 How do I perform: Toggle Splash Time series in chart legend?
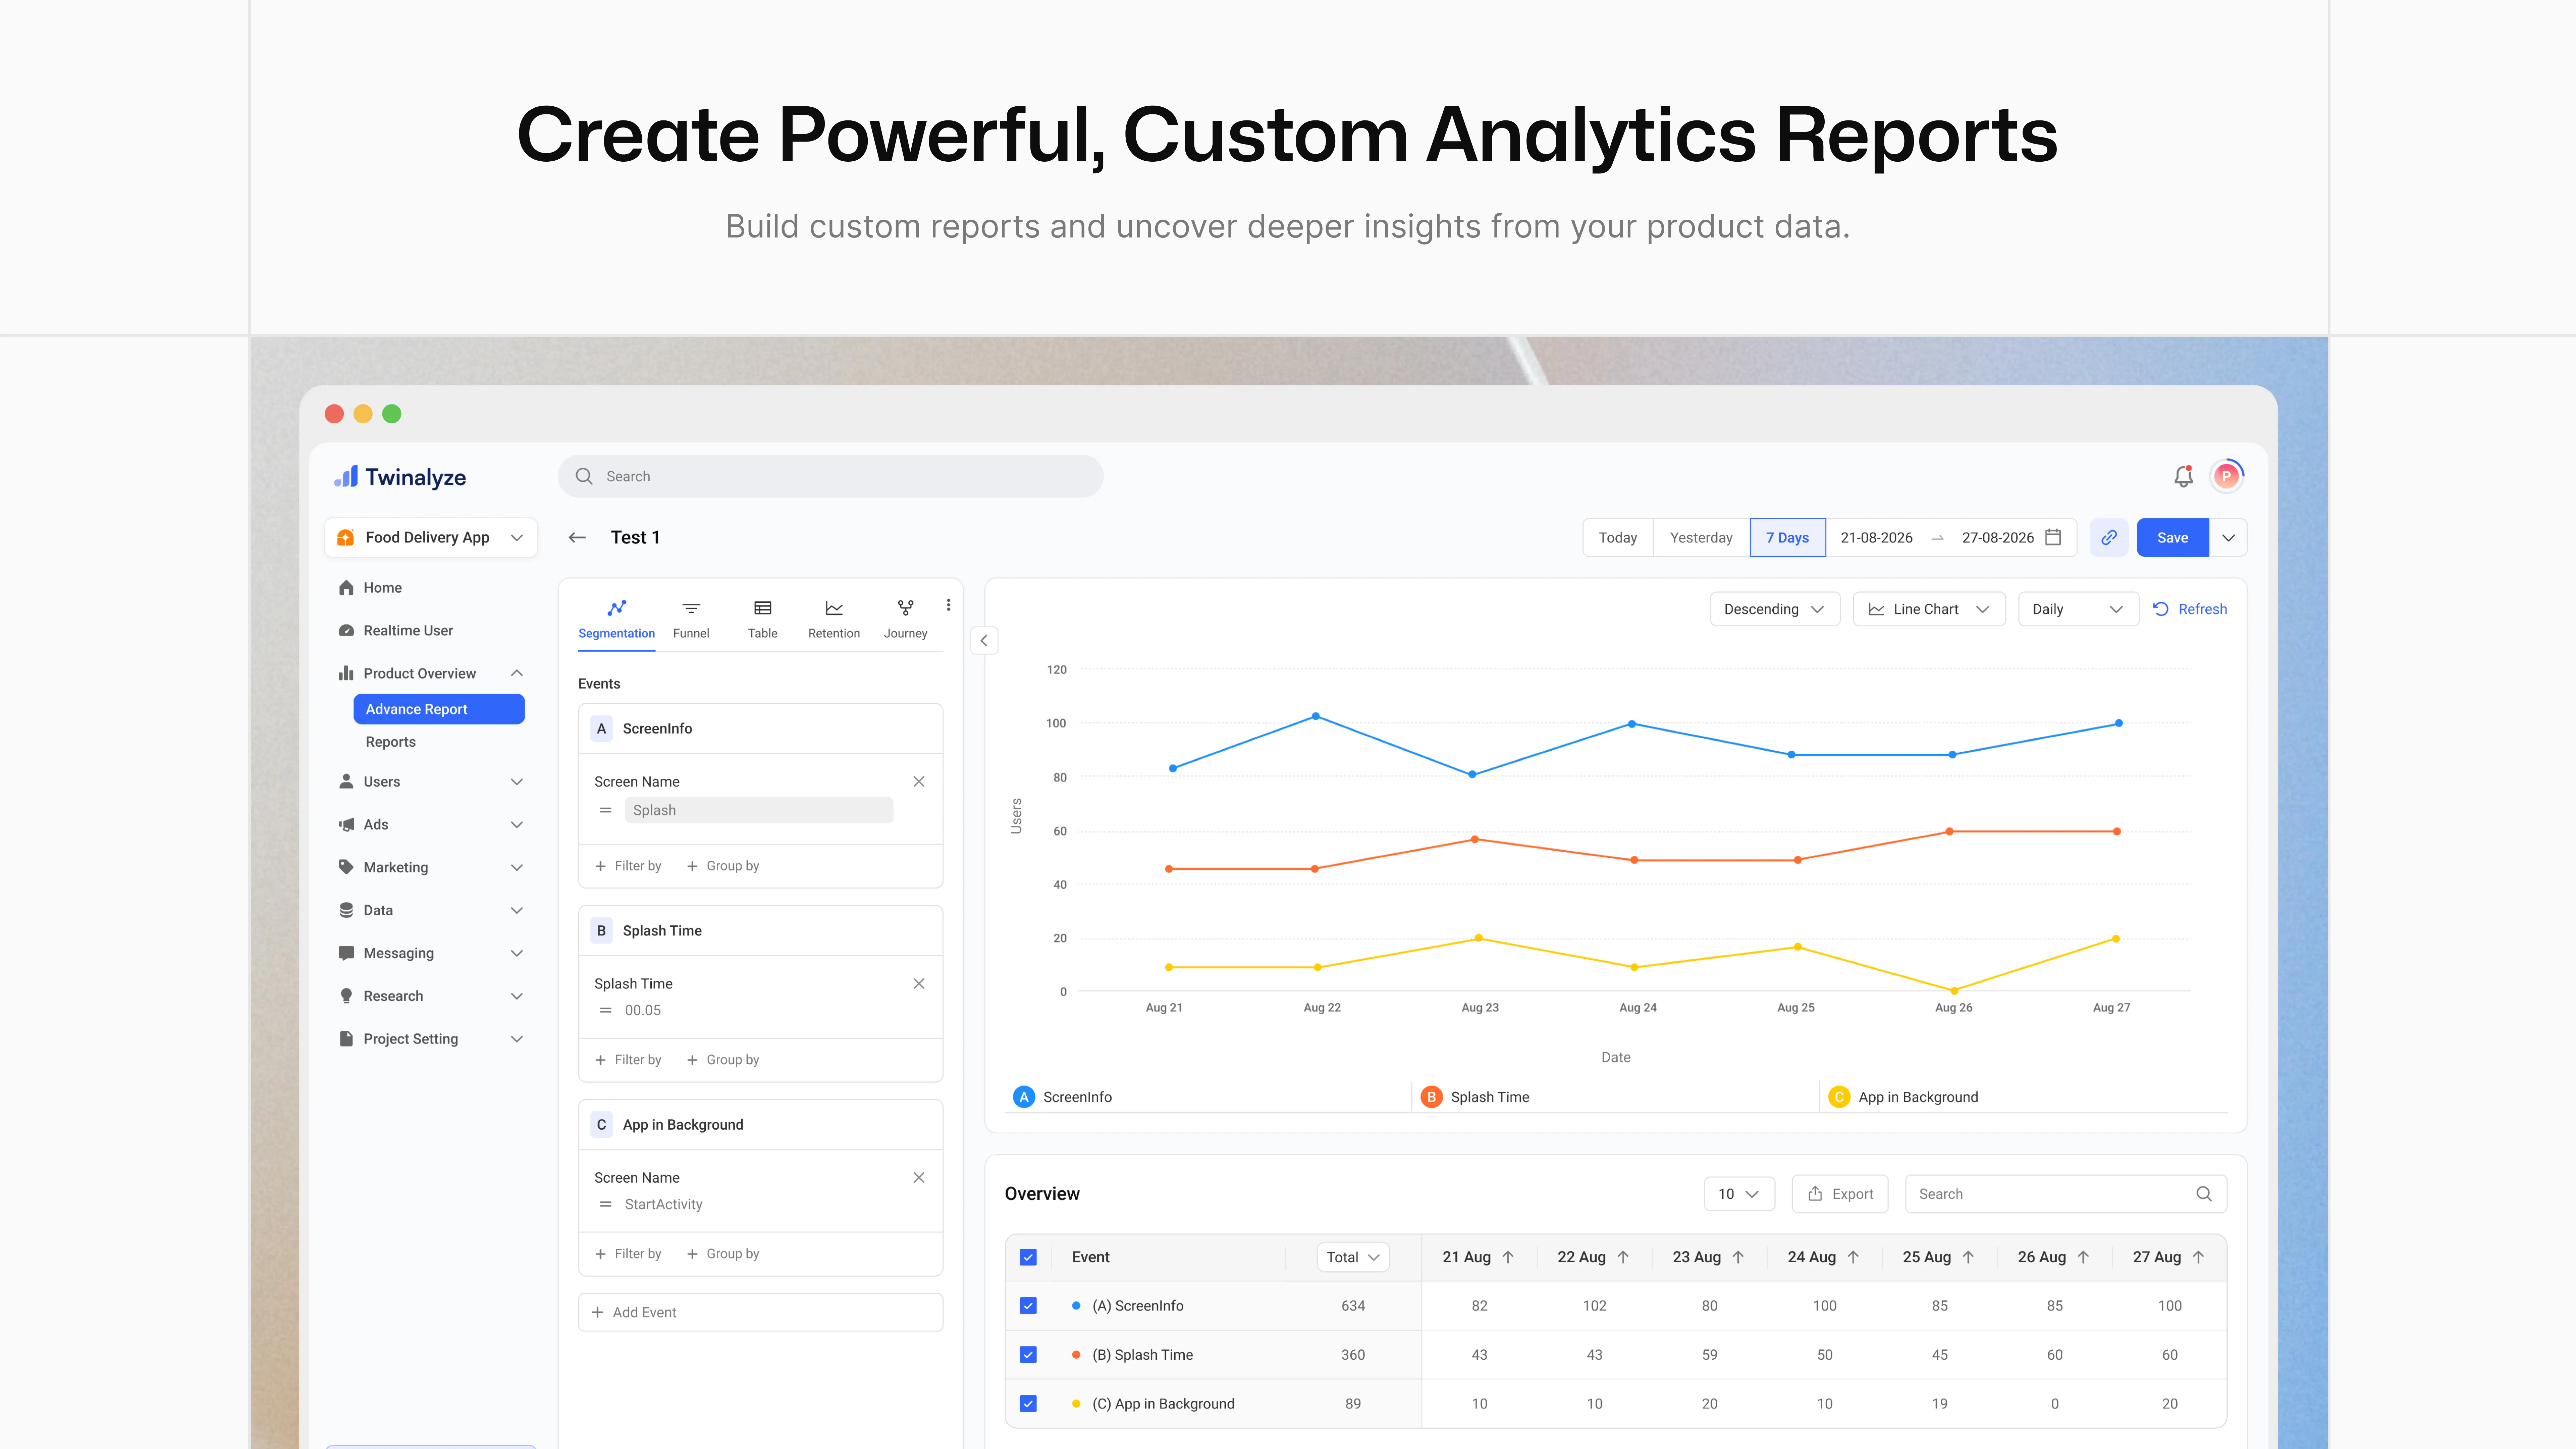tap(1475, 1097)
